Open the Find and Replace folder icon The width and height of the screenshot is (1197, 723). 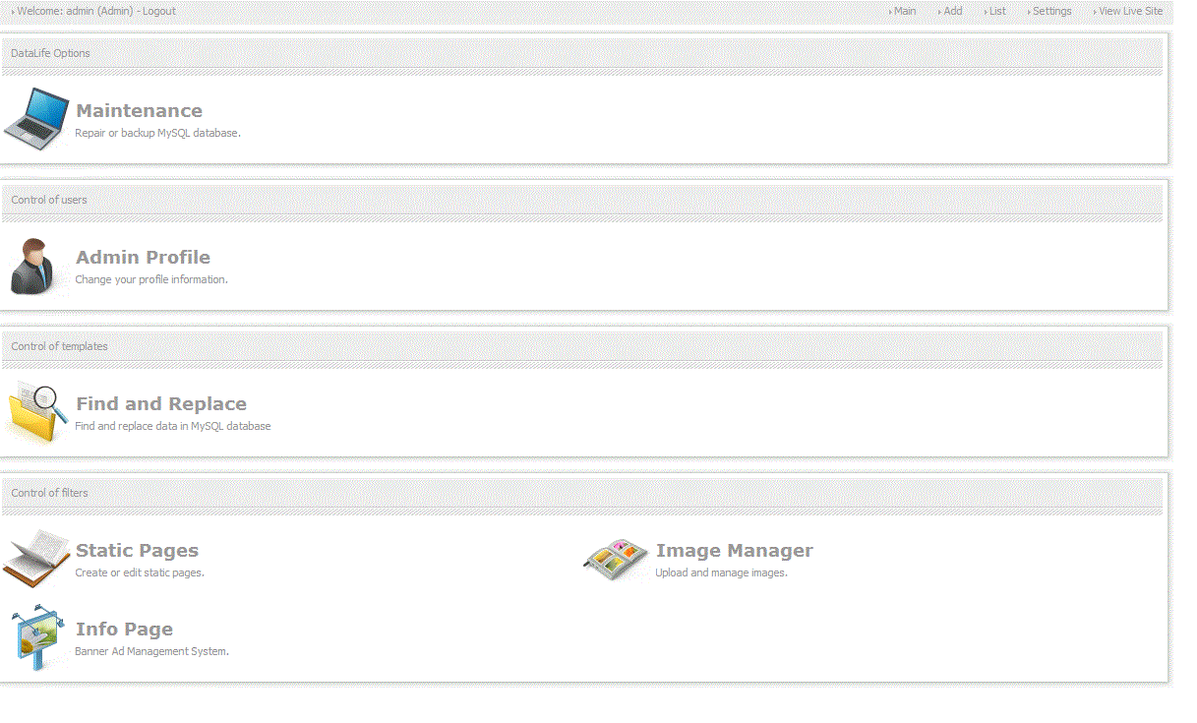(37, 412)
